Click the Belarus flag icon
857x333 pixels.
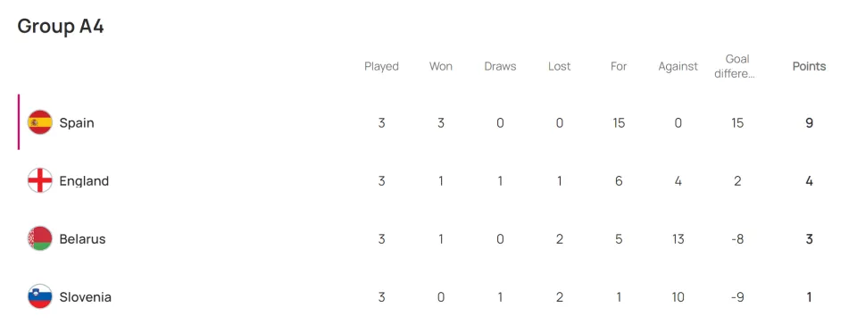[40, 238]
